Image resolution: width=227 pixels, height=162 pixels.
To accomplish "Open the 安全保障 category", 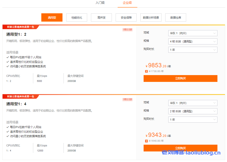I will pos(126,17).
